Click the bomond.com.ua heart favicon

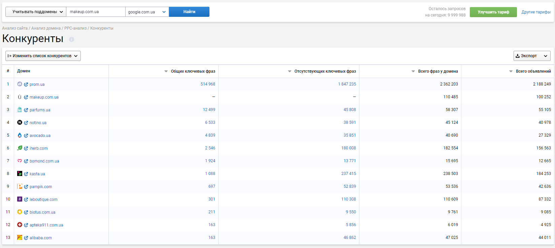20,161
